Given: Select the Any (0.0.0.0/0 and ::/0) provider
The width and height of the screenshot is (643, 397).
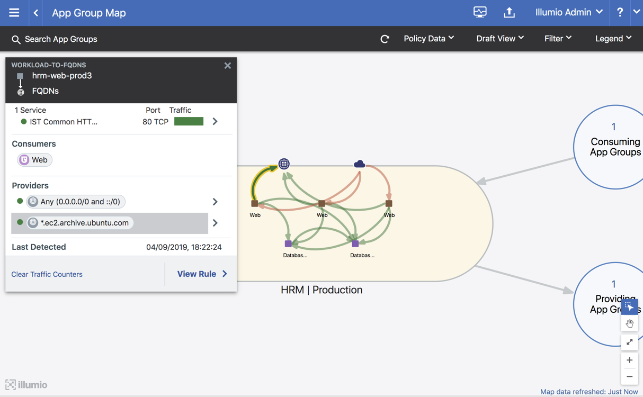Looking at the screenshot, I should (76, 202).
